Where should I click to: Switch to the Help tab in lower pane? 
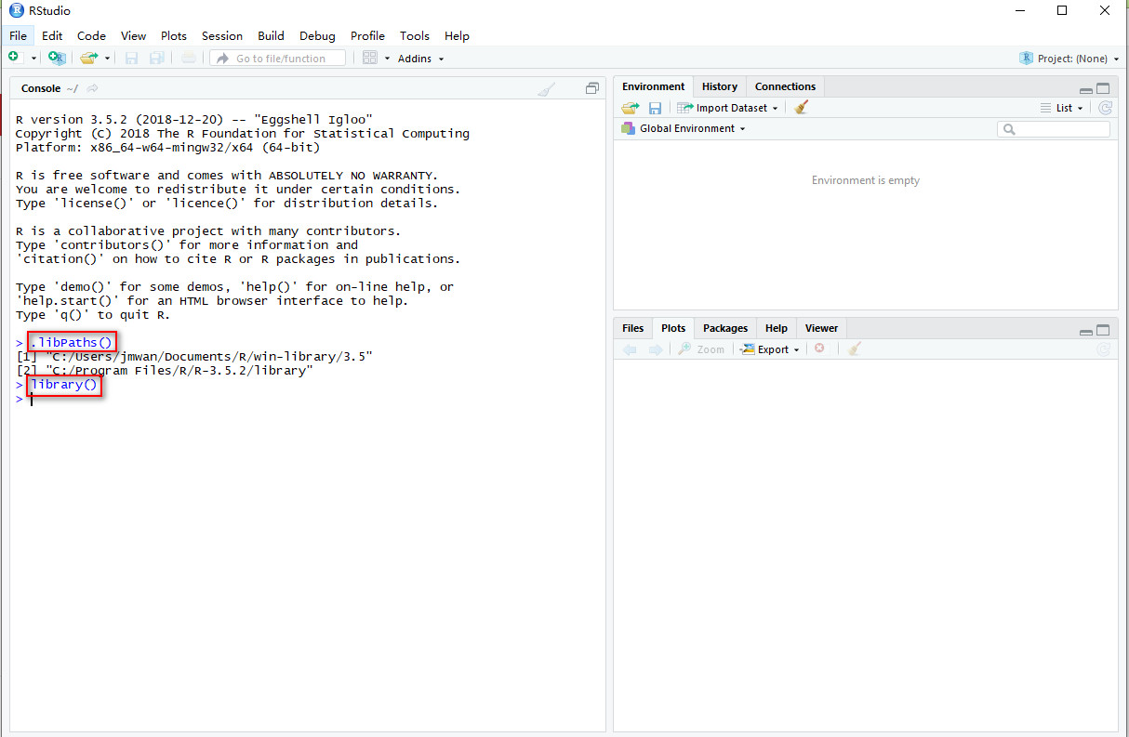click(x=777, y=328)
